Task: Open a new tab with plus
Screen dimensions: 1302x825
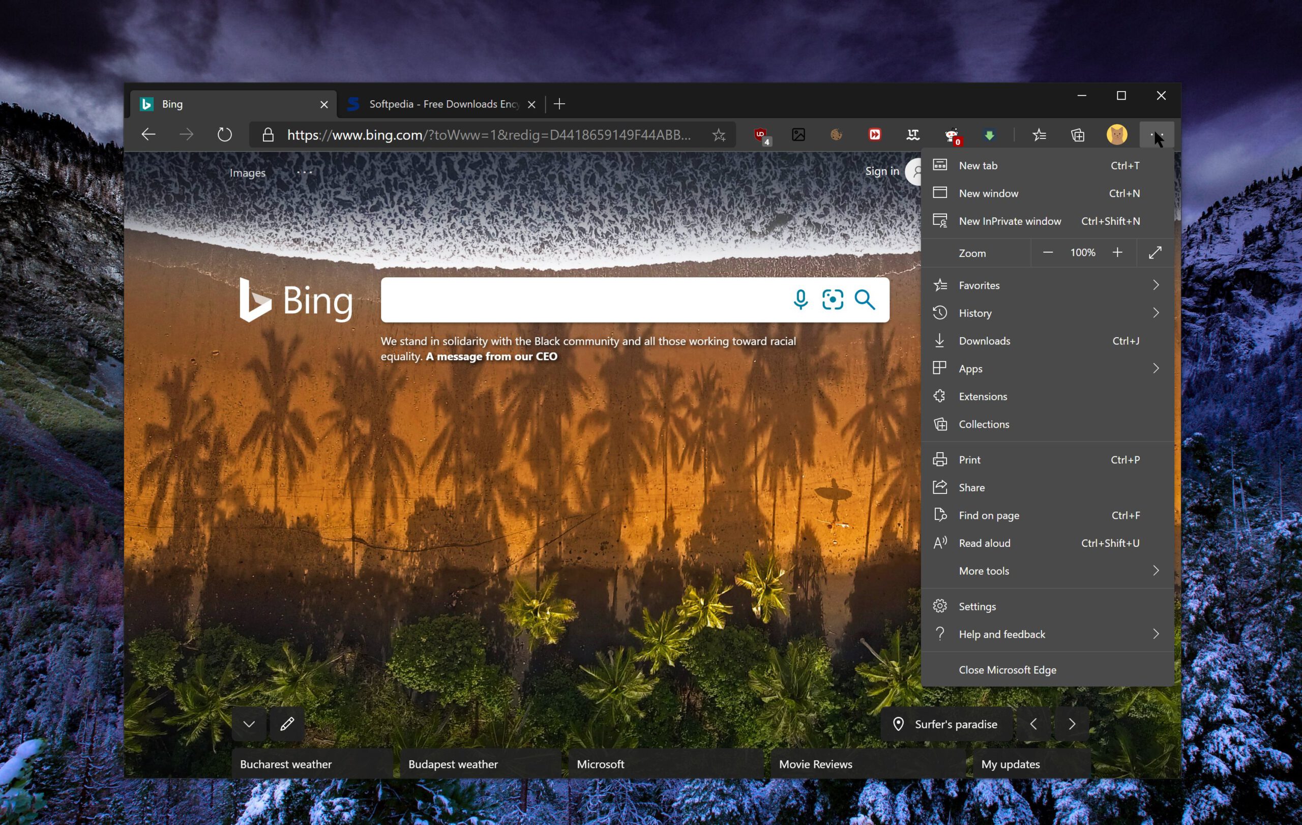Action: [559, 104]
